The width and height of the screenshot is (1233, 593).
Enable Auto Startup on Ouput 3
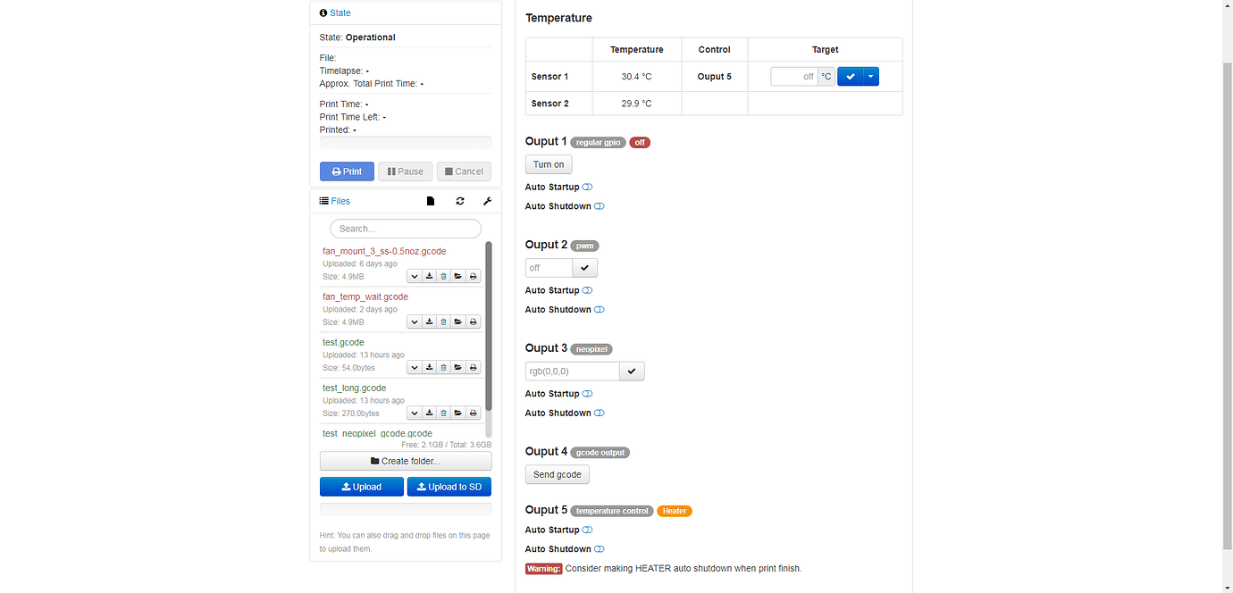(588, 393)
